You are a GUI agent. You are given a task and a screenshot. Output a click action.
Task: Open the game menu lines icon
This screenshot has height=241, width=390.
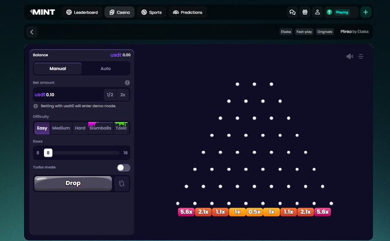pos(361,56)
